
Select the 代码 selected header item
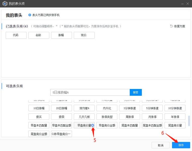16,35
